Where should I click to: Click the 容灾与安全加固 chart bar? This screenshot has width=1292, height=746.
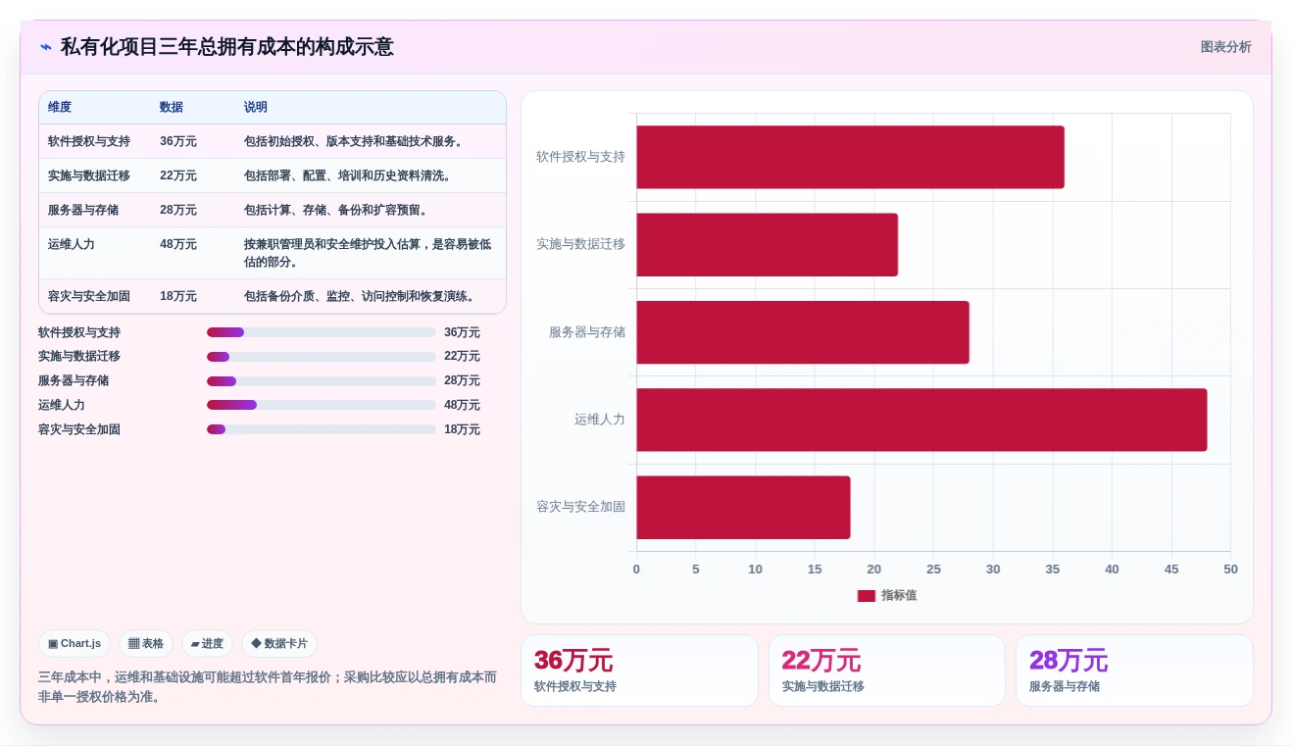click(x=743, y=508)
